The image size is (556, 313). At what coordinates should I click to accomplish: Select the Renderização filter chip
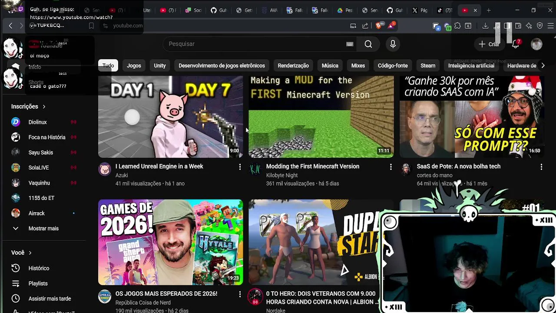(x=293, y=66)
